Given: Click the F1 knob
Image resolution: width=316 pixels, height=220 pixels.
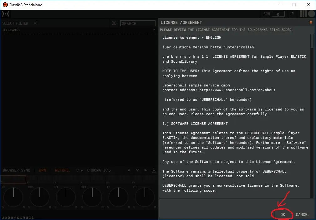Looking at the screenshot, I should pyautogui.click(x=145, y=197).
